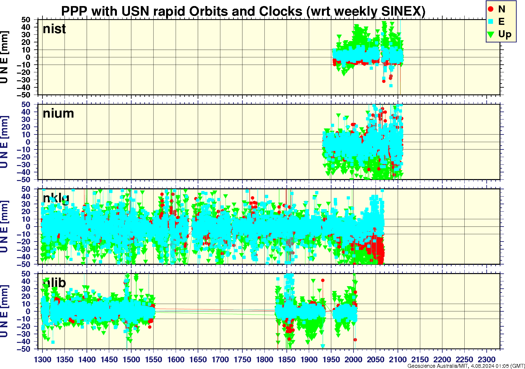The width and height of the screenshot is (525, 369).
Task: Click the 1850 x-axis tick label
Action: [287, 359]
